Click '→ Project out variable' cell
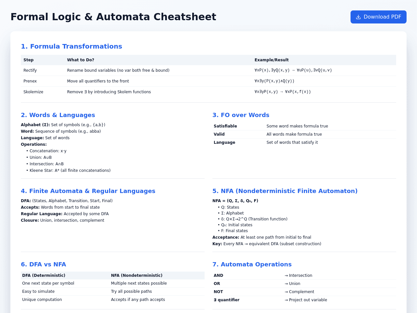This screenshot has width=417, height=313. pyautogui.click(x=306, y=300)
